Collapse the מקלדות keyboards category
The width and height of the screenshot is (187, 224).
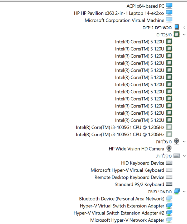184,156
